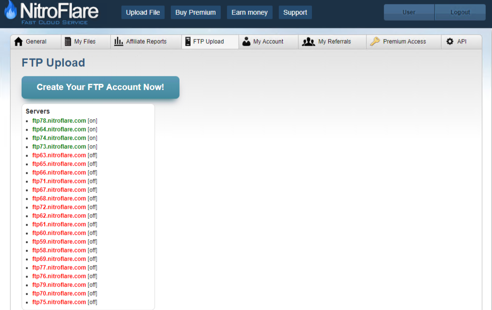Open the Earn money page
Screen dimensions: 492x310
pos(249,12)
